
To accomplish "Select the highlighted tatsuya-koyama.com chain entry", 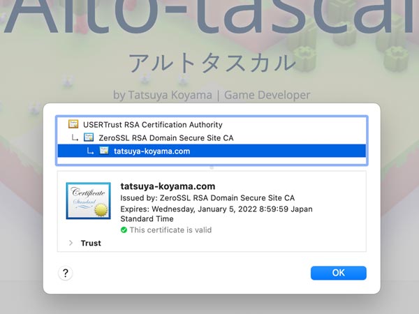I will tap(152, 151).
